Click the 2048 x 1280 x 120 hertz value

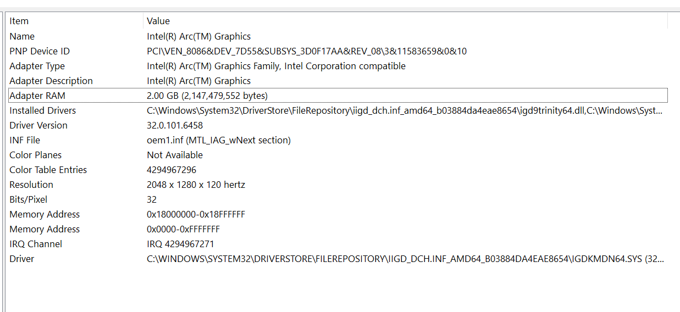[x=196, y=185]
